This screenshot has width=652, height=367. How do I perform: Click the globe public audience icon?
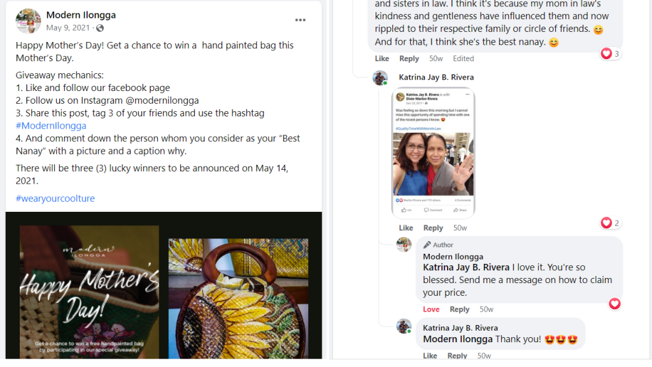pos(100,28)
